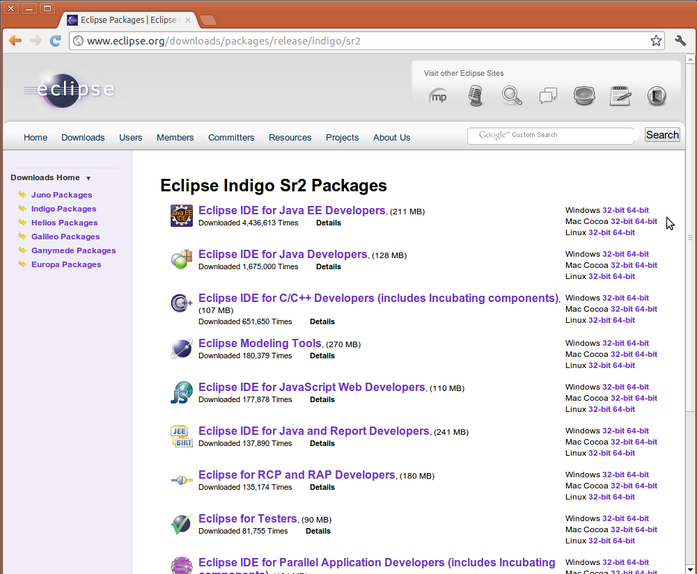
Task: Open the About Us menu item
Action: [x=391, y=138]
